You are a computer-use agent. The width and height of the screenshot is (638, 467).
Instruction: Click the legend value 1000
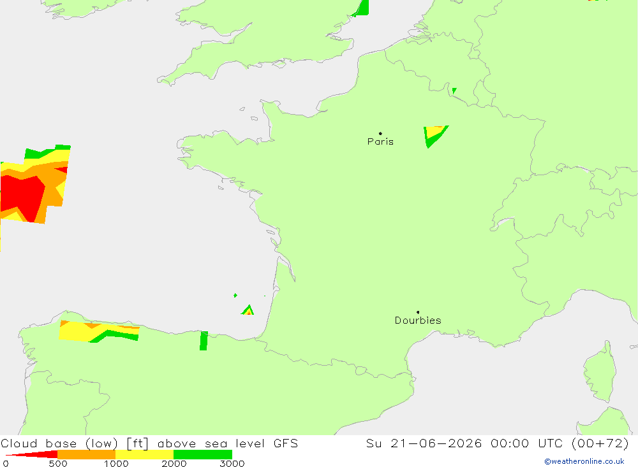(116, 463)
